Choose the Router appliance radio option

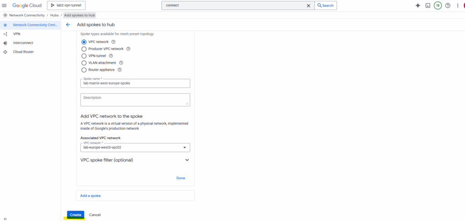84,70
